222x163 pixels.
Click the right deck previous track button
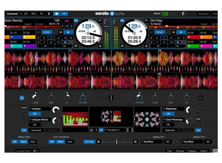tap(173, 32)
